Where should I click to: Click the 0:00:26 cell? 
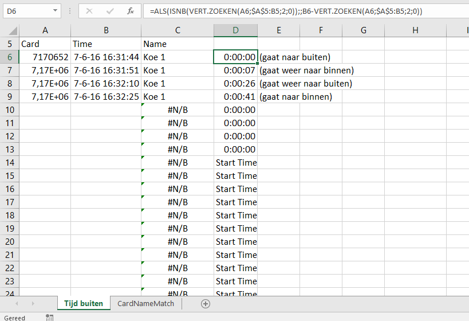(x=236, y=84)
